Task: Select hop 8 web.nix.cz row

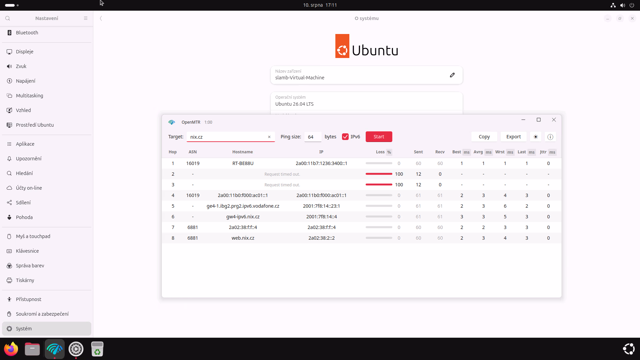Action: (x=362, y=238)
